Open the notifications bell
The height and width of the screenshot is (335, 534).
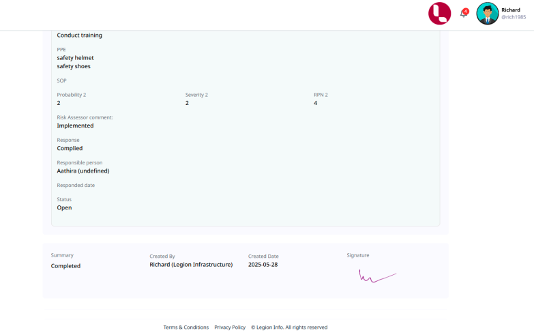point(463,14)
